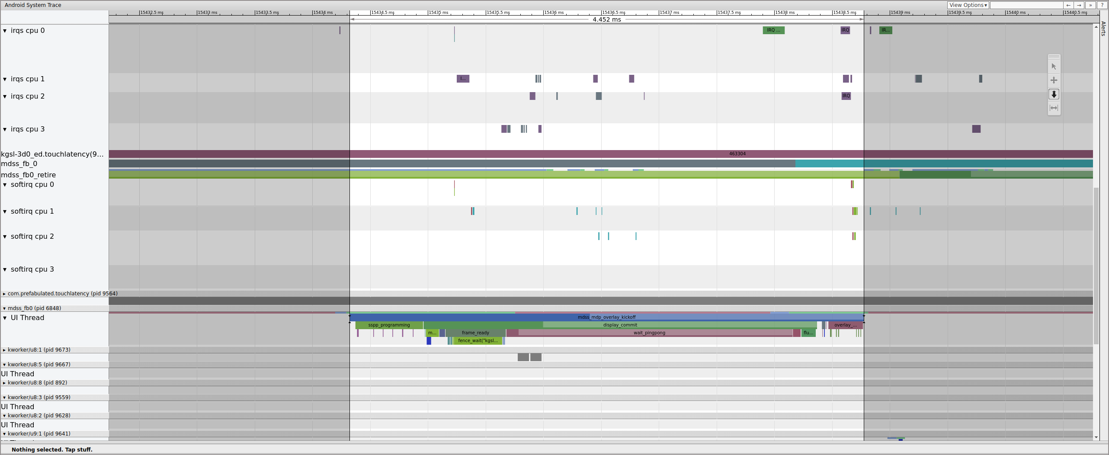Collapse the irqs cpu 0 track
This screenshot has height=455, width=1109.
coord(5,30)
